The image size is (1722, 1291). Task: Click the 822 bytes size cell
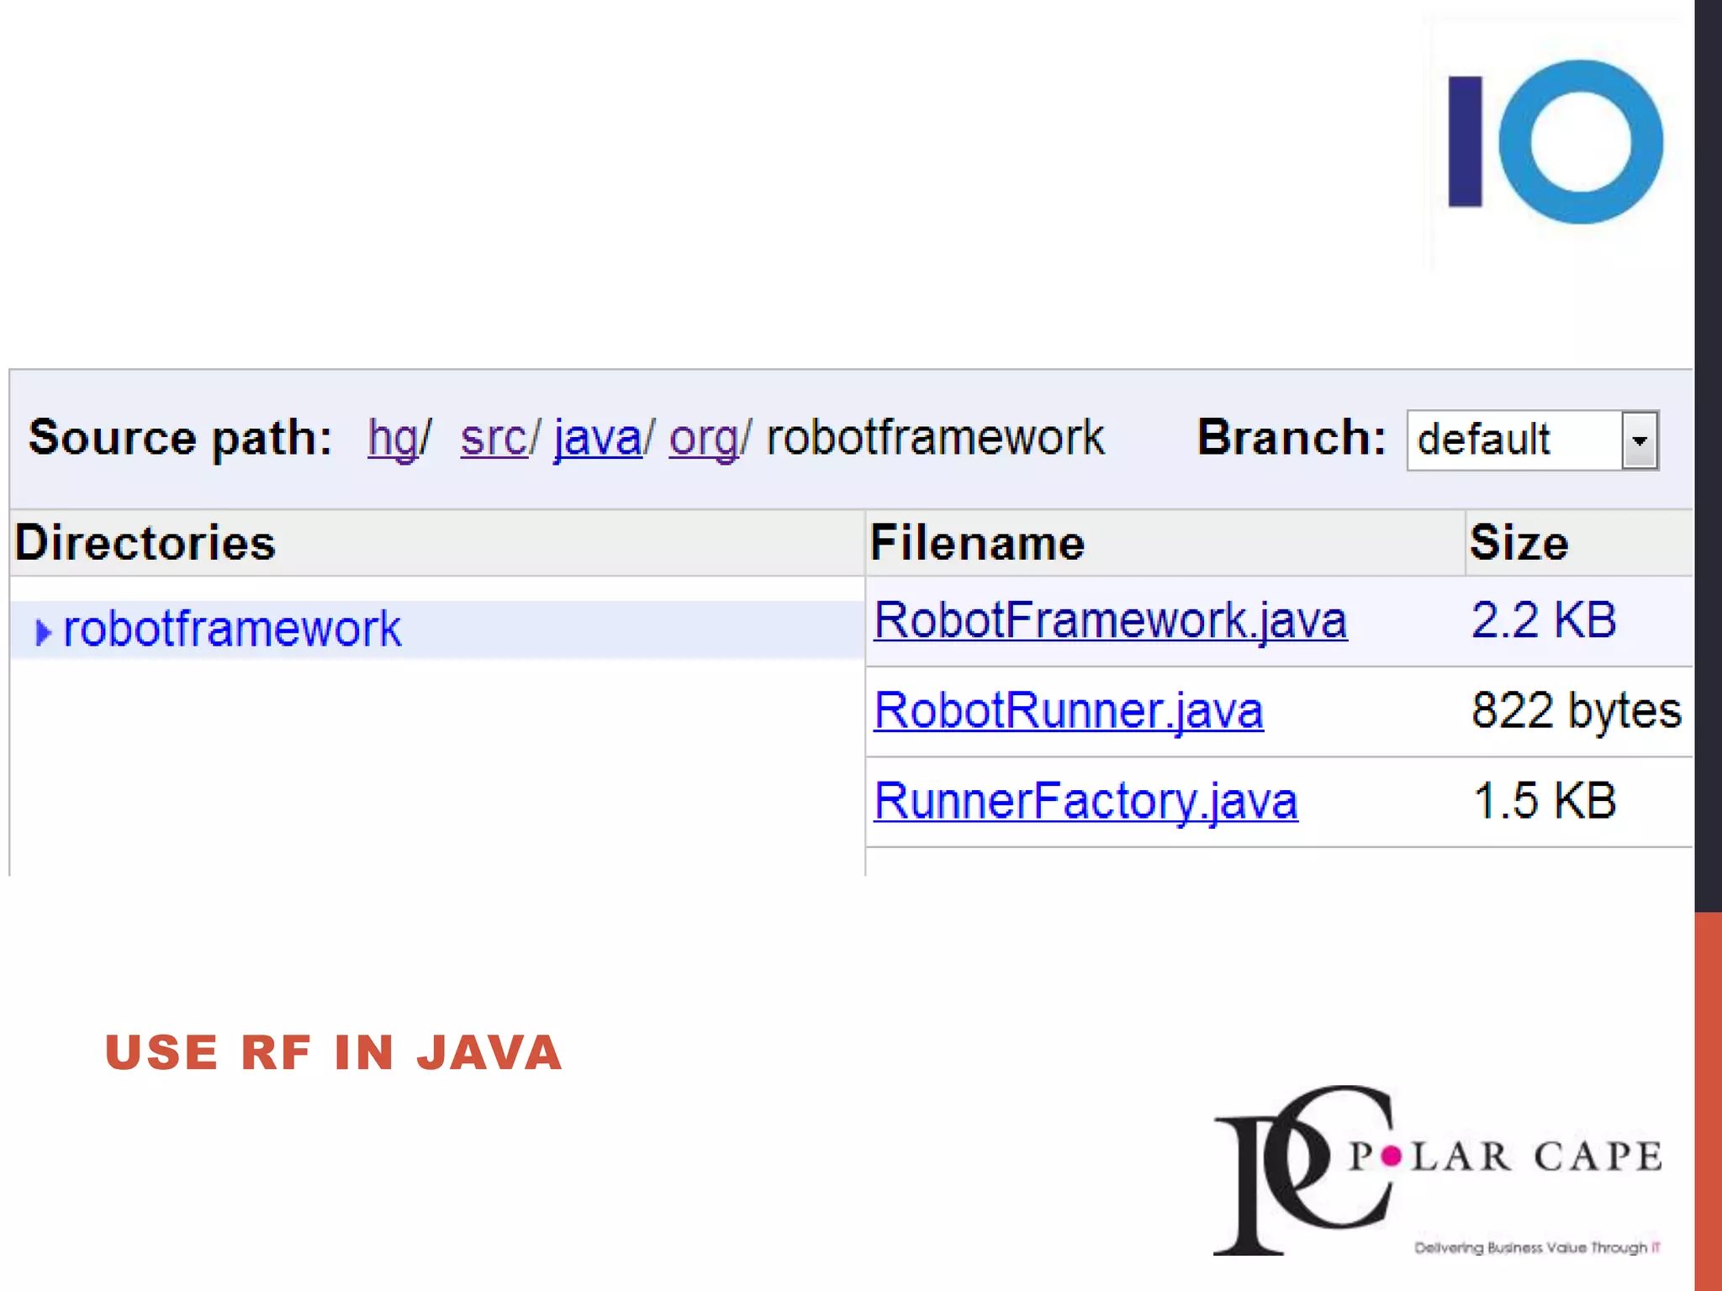tap(1576, 711)
